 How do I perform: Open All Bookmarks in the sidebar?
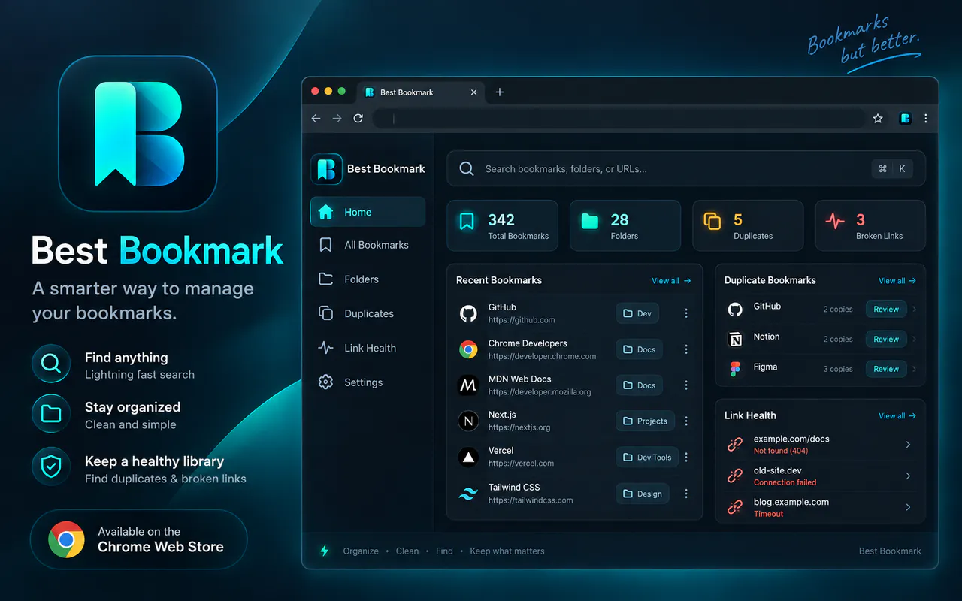click(368, 245)
